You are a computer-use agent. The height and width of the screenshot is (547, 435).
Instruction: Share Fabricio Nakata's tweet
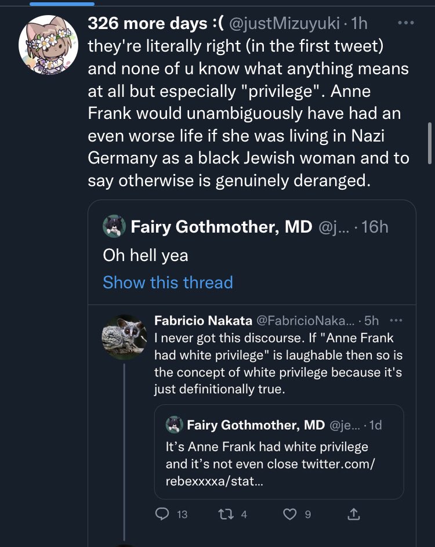point(353,514)
